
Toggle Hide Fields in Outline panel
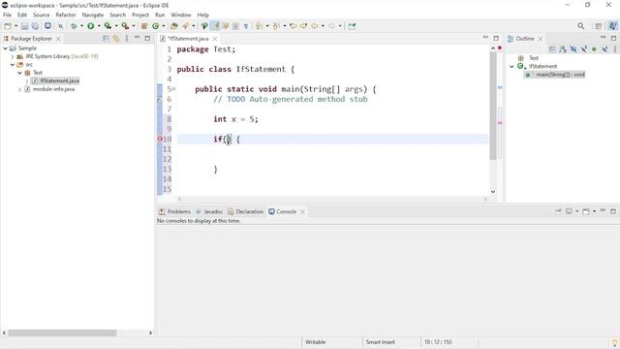[x=573, y=49]
